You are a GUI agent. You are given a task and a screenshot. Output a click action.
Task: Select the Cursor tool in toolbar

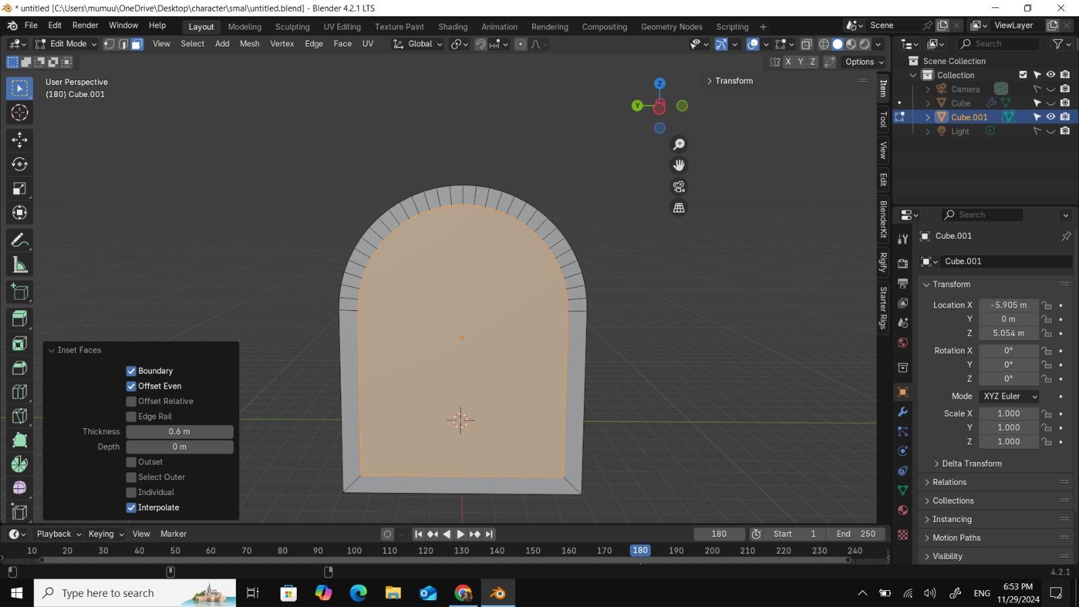(20, 113)
